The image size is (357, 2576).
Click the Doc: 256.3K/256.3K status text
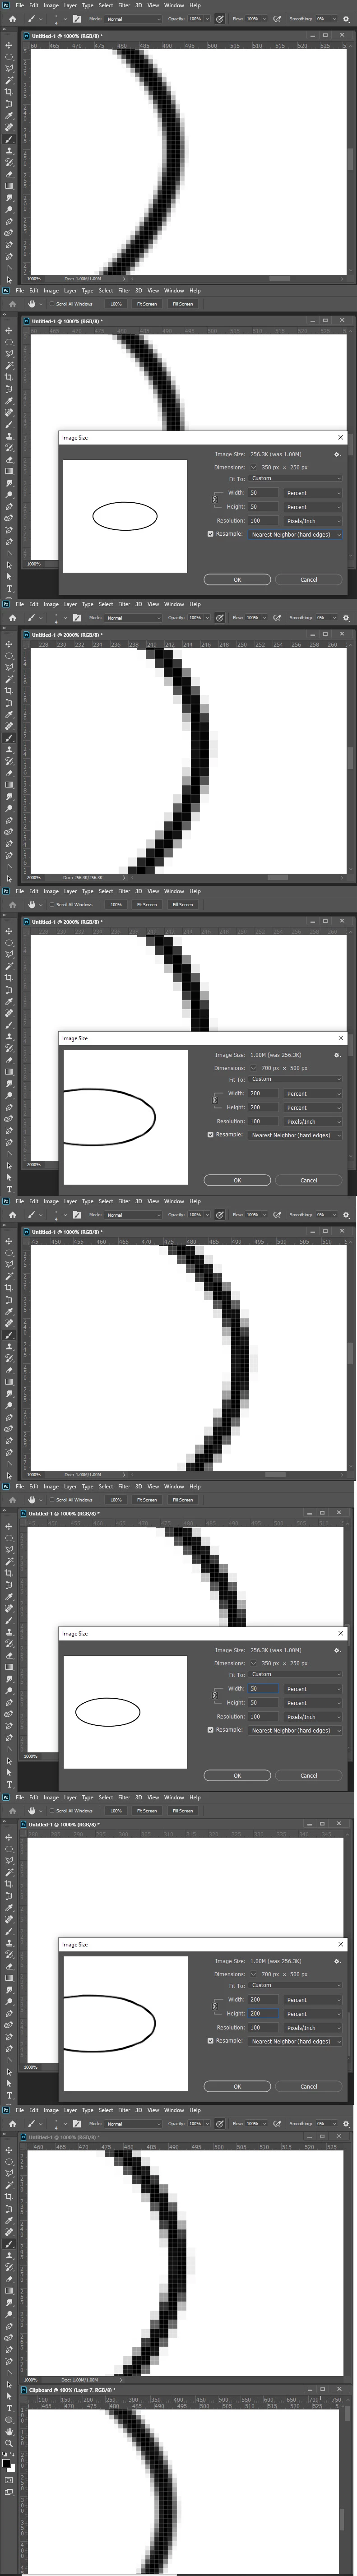tap(84, 878)
